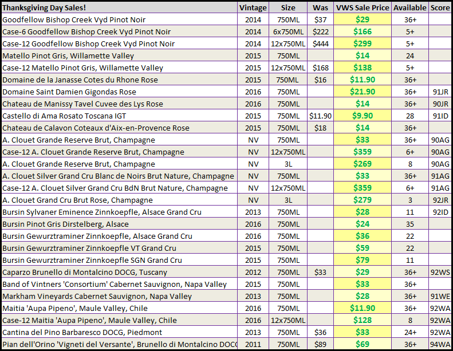Click 'Pian dell'Orino Vigneti del Versante' row name
The image size is (453, 351).
pos(120,345)
